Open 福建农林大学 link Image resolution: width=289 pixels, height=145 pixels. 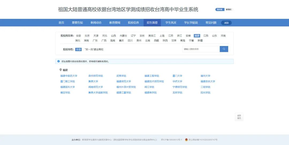208,81
